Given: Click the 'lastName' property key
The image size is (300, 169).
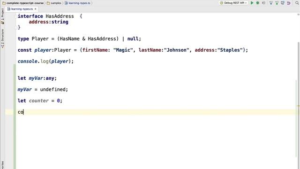Looking at the screenshot, I should coord(150,50).
